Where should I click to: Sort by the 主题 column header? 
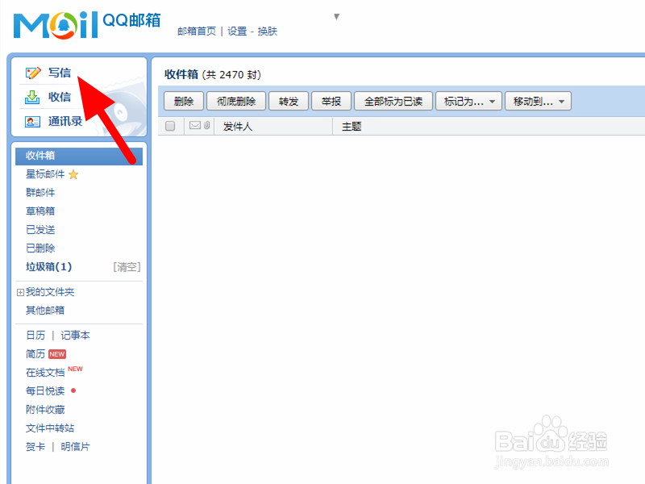click(x=352, y=127)
